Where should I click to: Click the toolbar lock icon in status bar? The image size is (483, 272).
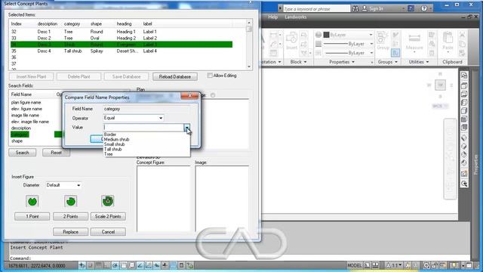435,265
